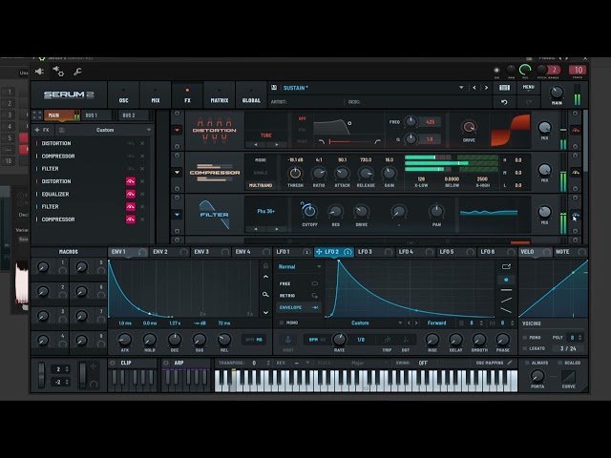Toggle the SCALED portamento checkbox
The width and height of the screenshot is (611, 458).
[x=560, y=363]
